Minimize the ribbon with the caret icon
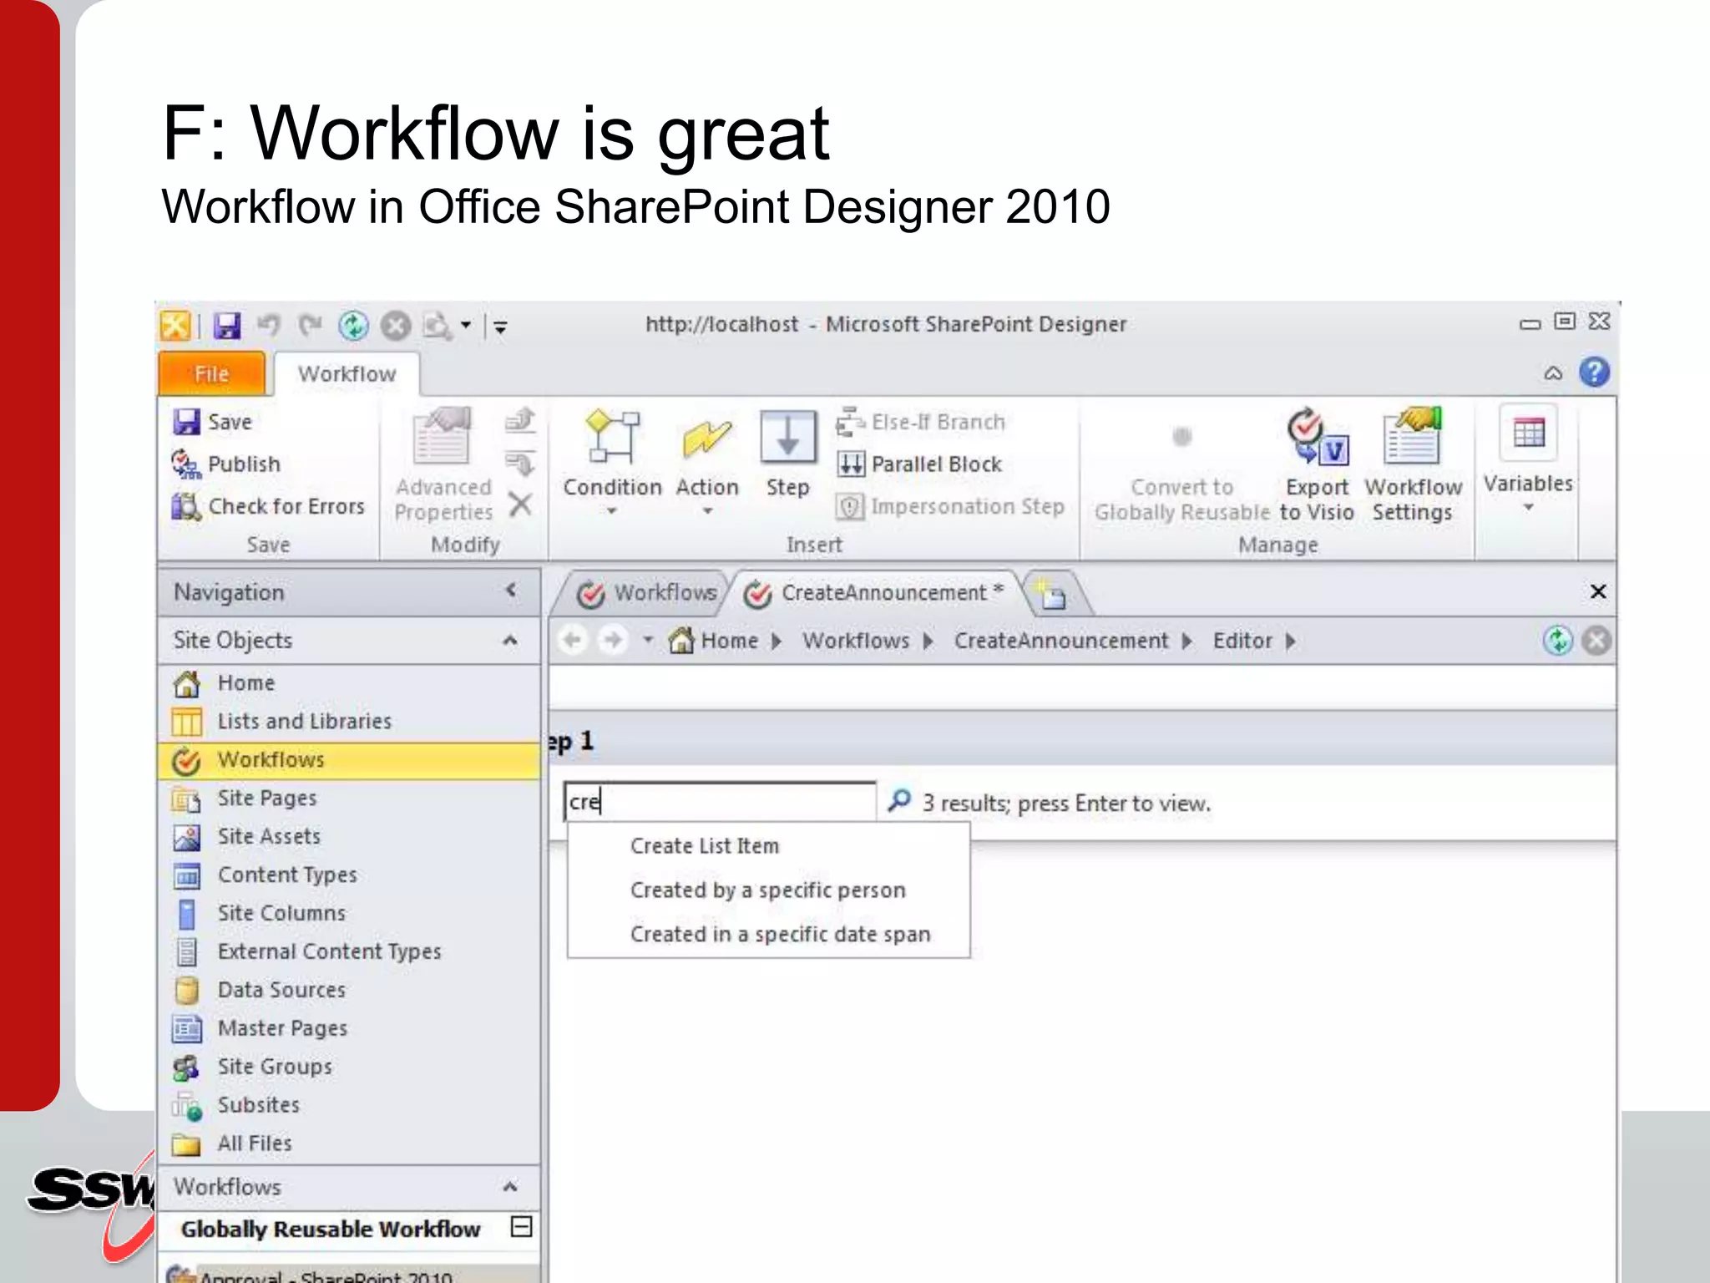Screen dimensions: 1710x1283 [1553, 373]
